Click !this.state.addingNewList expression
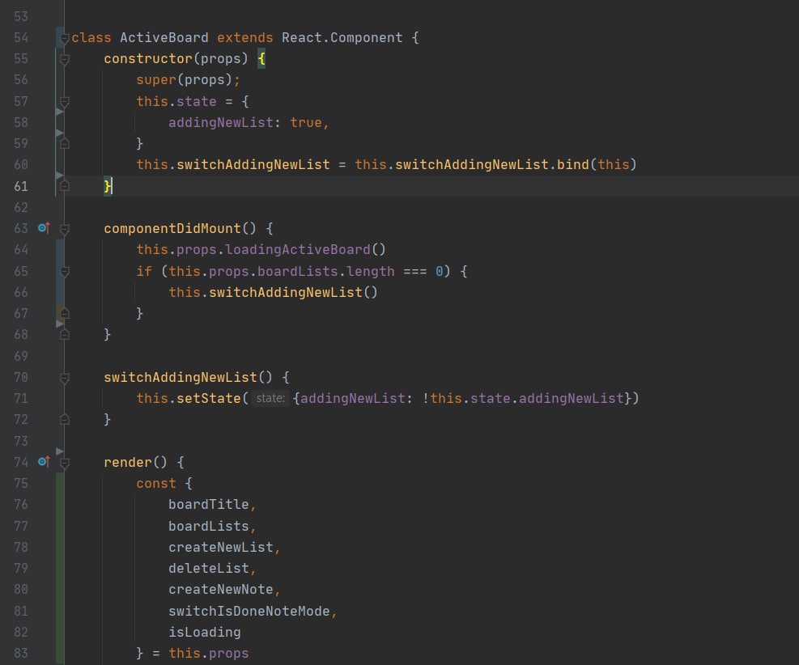Screen dimensions: 799x665 pyautogui.click(x=523, y=398)
